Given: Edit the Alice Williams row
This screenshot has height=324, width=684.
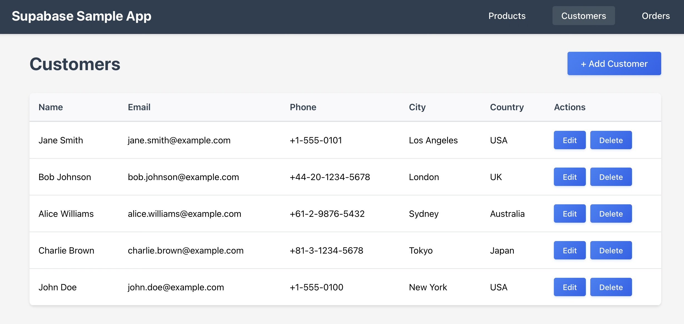Looking at the screenshot, I should 569,214.
